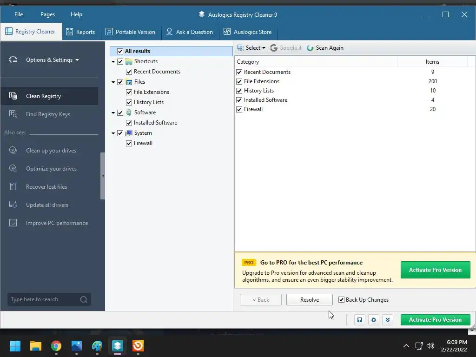This screenshot has width=476, height=357.
Task: Expand Options & Settings dropdown arrow
Action: click(77, 60)
